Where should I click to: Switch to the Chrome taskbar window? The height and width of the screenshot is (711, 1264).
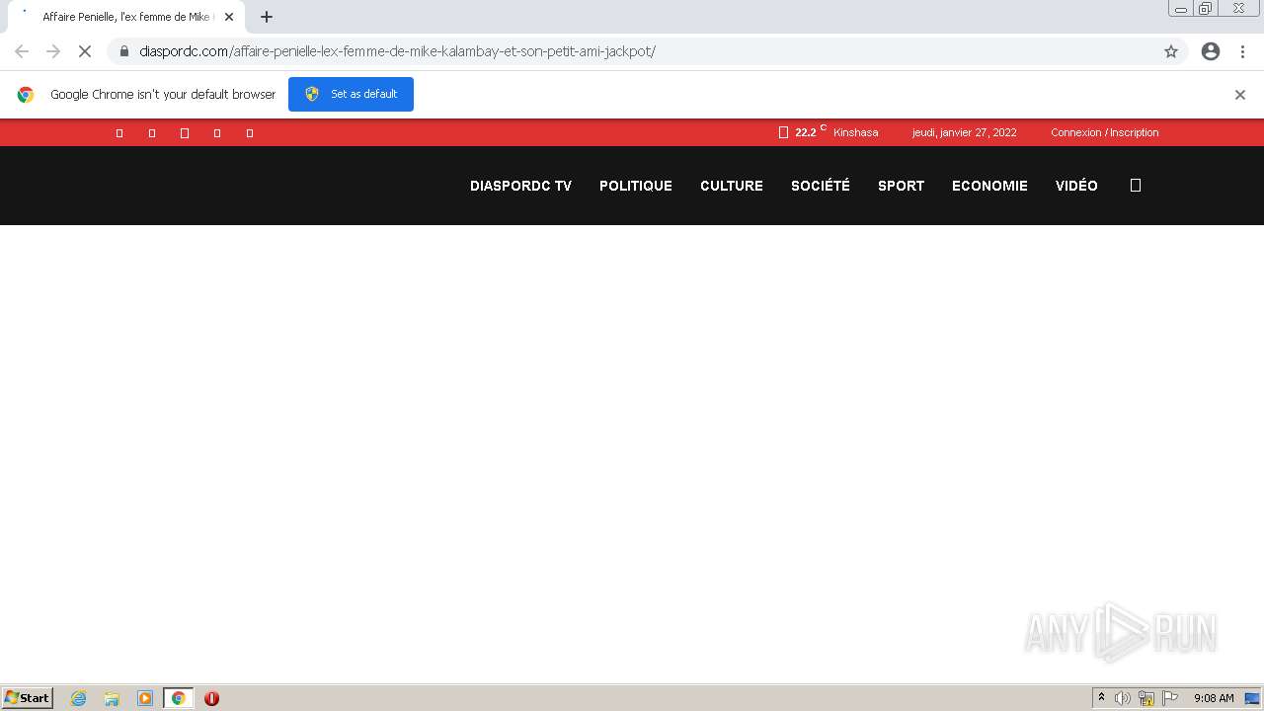click(x=178, y=698)
